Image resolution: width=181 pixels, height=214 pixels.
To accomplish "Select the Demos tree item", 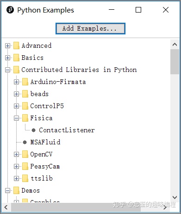I will coord(31,190).
